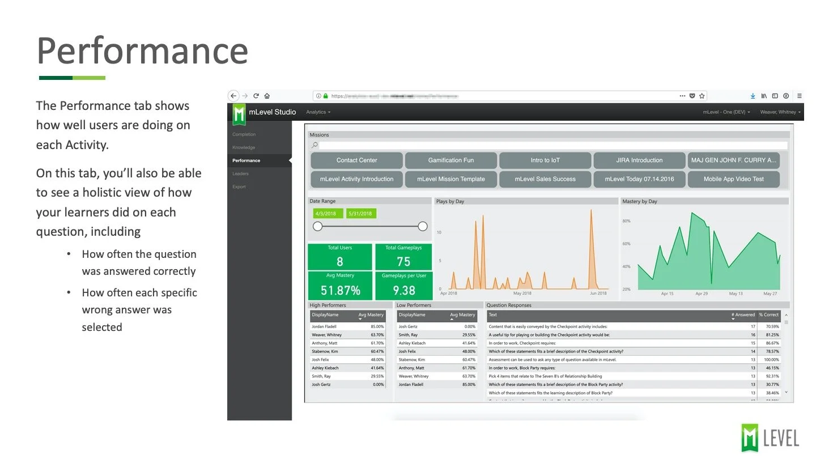
Task: Select the Gamification Fun mission
Action: [450, 160]
